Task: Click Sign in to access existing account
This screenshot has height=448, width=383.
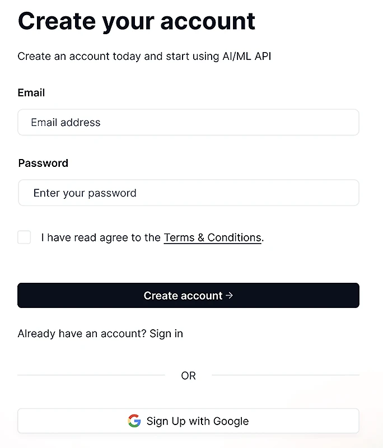Action: 166,333
